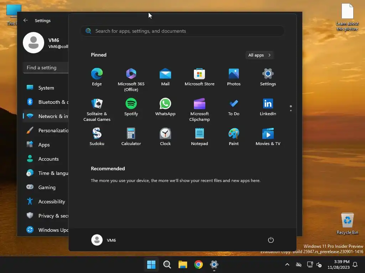The width and height of the screenshot is (365, 273).
Task: Open the notifications bell icon
Action: [355, 264]
